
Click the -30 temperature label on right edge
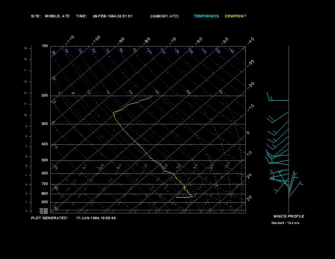(x=250, y=63)
